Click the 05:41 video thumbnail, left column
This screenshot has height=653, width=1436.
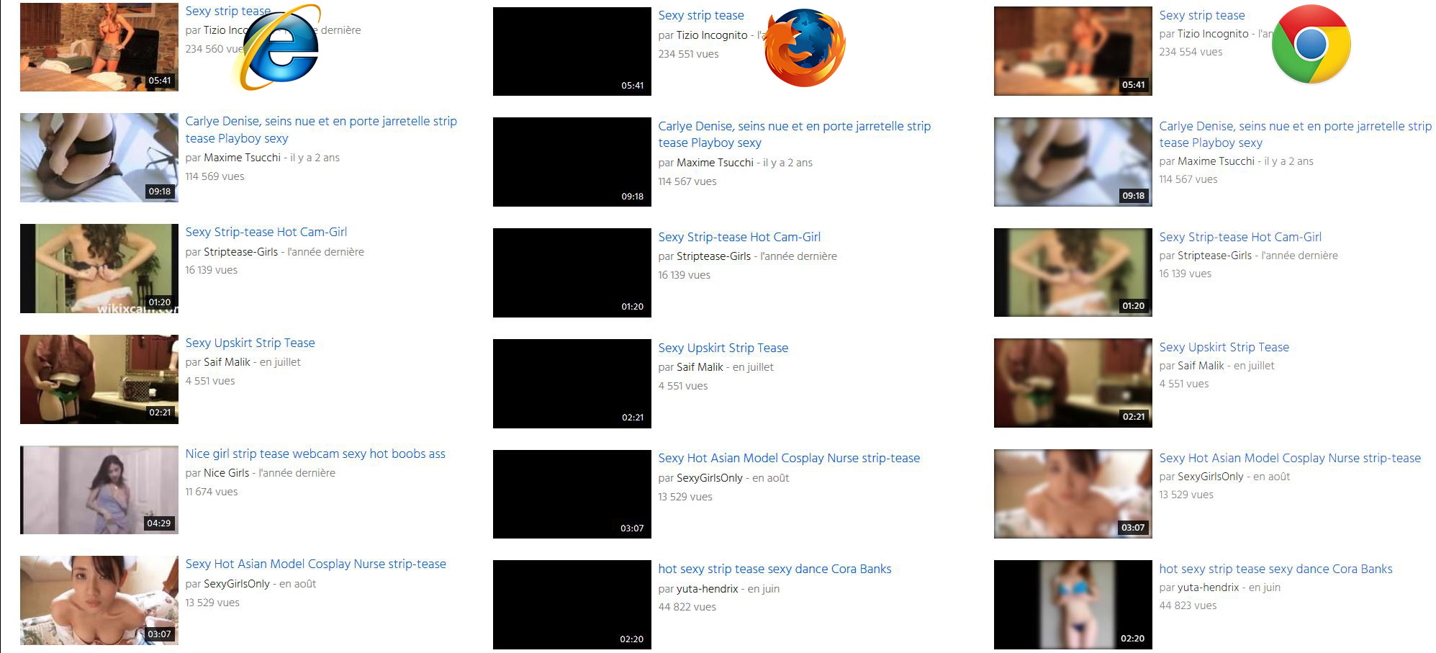(x=99, y=46)
